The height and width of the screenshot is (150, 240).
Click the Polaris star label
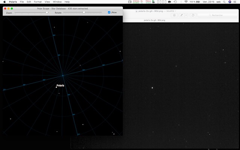pyautogui.click(x=60, y=85)
